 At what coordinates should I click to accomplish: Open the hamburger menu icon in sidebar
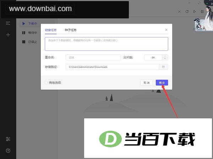8,23
